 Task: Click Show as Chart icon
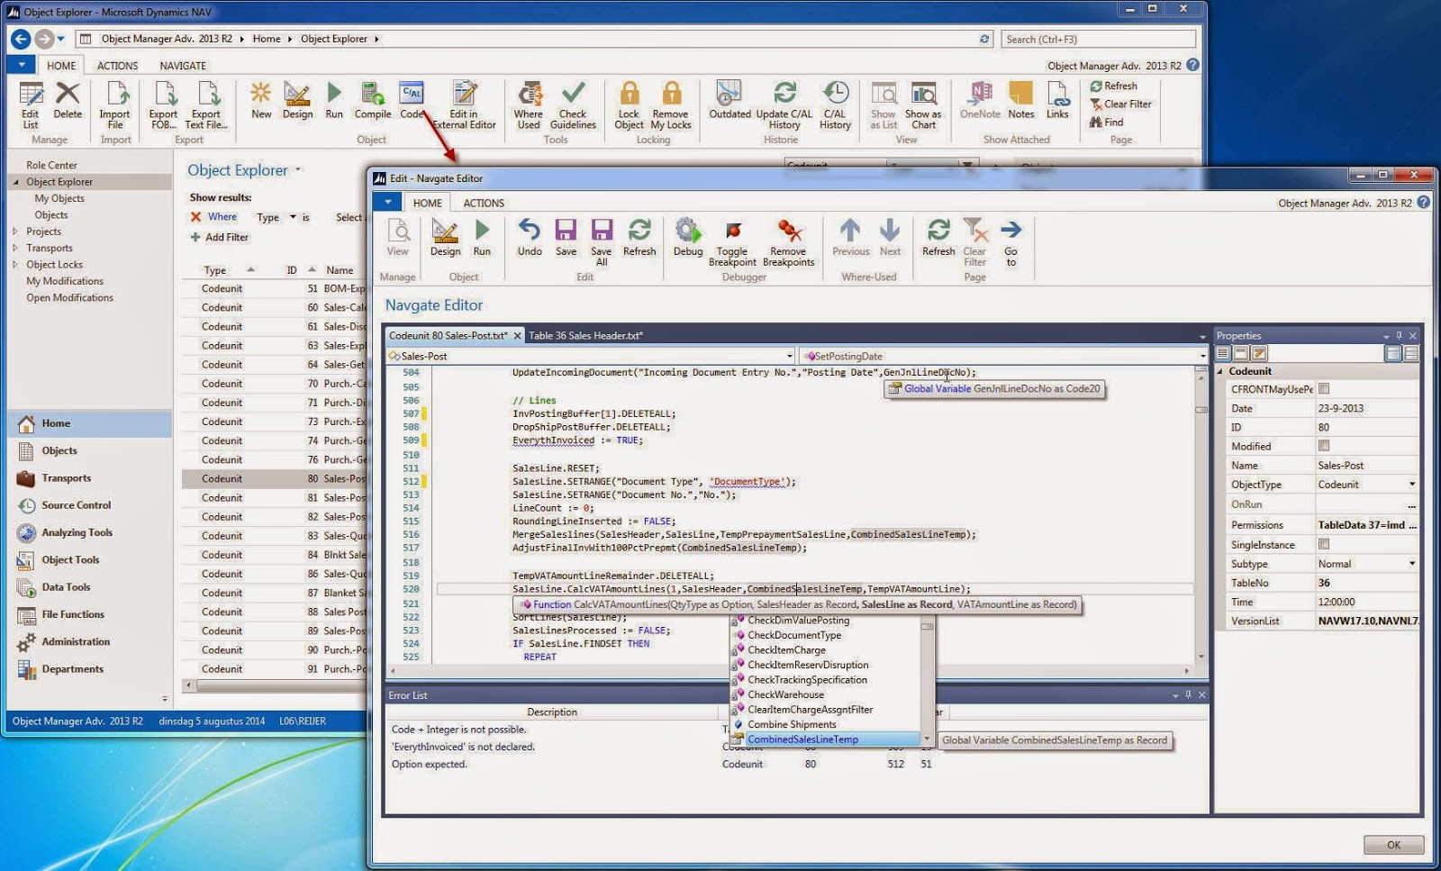click(923, 104)
